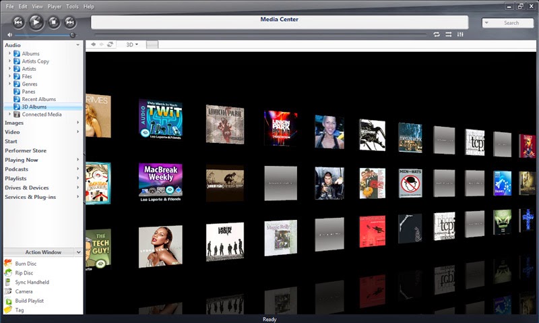Open Drives & Devices section
Viewport: 539px width, 323px height.
[x=26, y=188]
